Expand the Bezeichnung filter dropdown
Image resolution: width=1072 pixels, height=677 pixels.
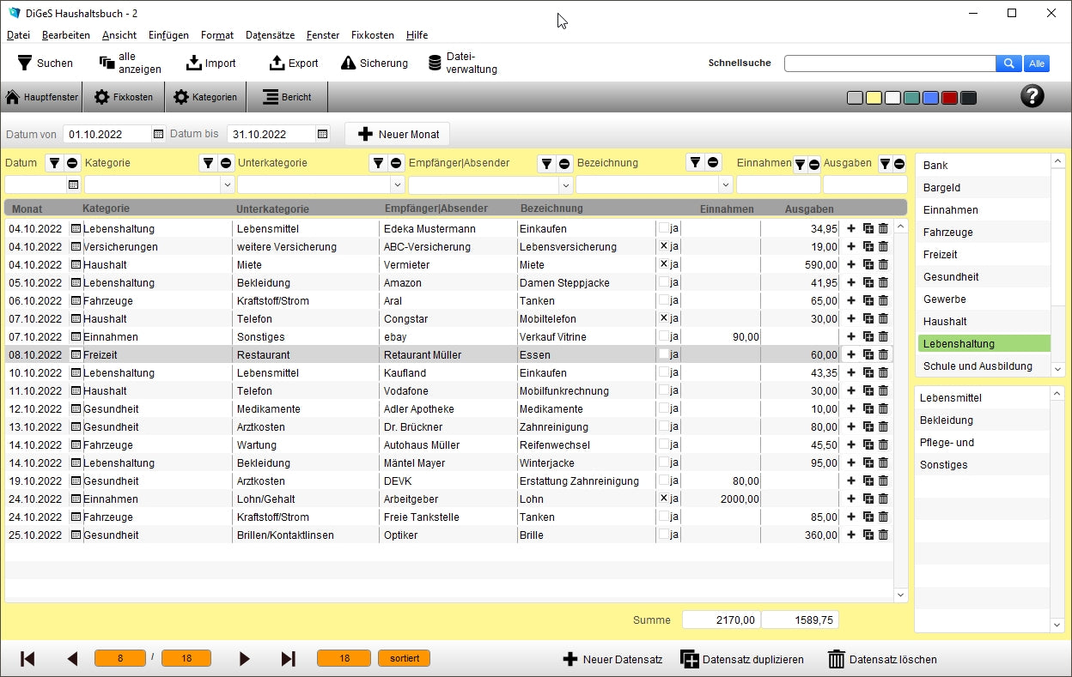(x=726, y=184)
